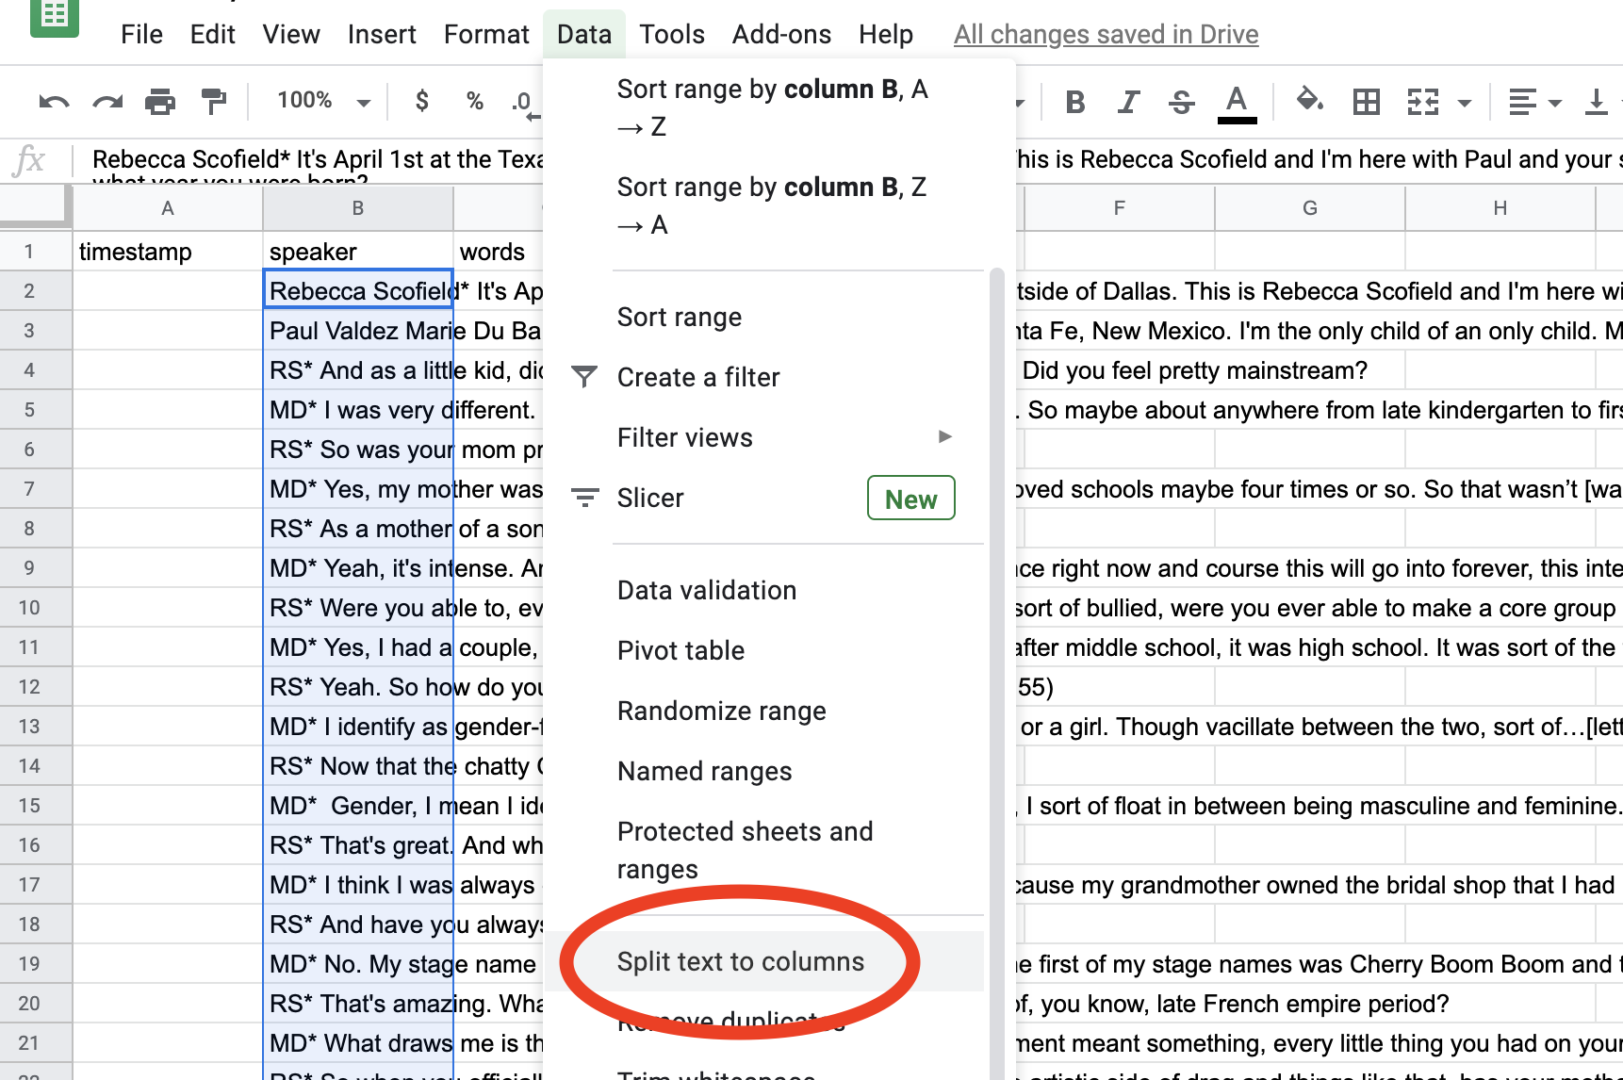Apply currency format using the dollar icon
This screenshot has height=1080, width=1623.
[x=421, y=101]
